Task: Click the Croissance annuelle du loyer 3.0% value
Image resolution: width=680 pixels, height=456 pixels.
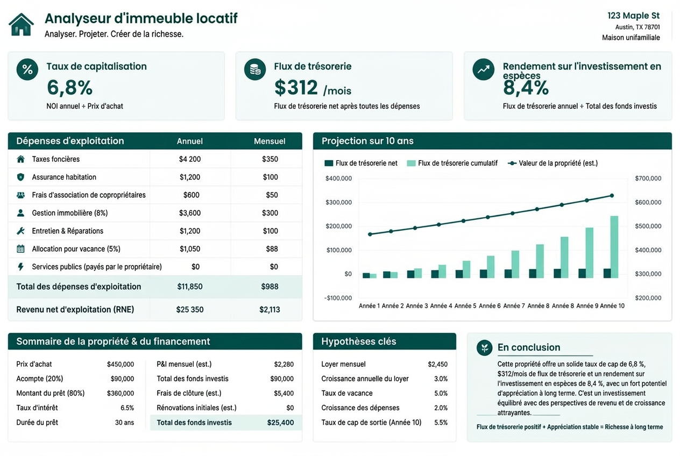Action: (441, 379)
